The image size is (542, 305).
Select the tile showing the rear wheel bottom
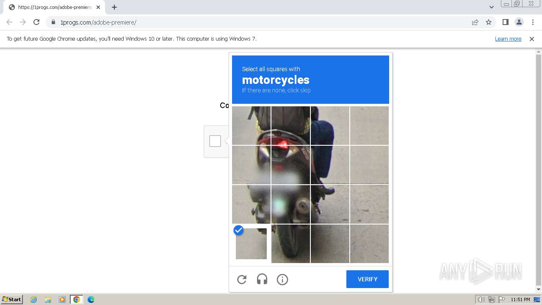click(x=290, y=244)
